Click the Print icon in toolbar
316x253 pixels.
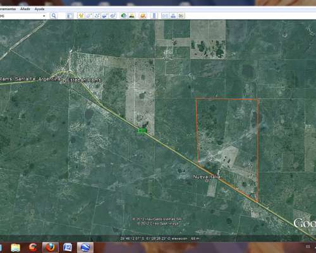tap(173, 16)
